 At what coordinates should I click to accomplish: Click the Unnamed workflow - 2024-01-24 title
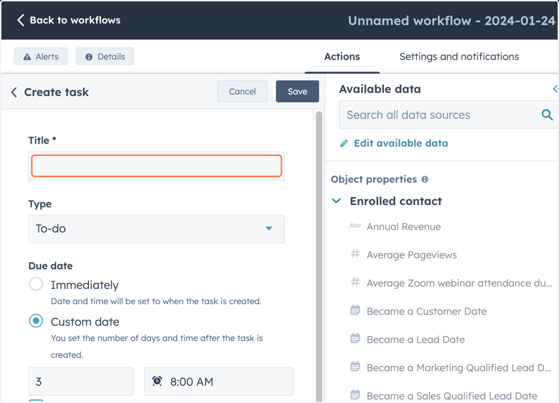point(452,20)
